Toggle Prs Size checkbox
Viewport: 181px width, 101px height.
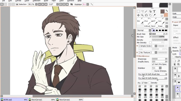[143, 83]
